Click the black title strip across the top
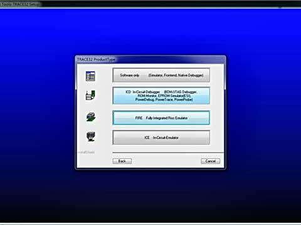 click(x=150, y=4)
